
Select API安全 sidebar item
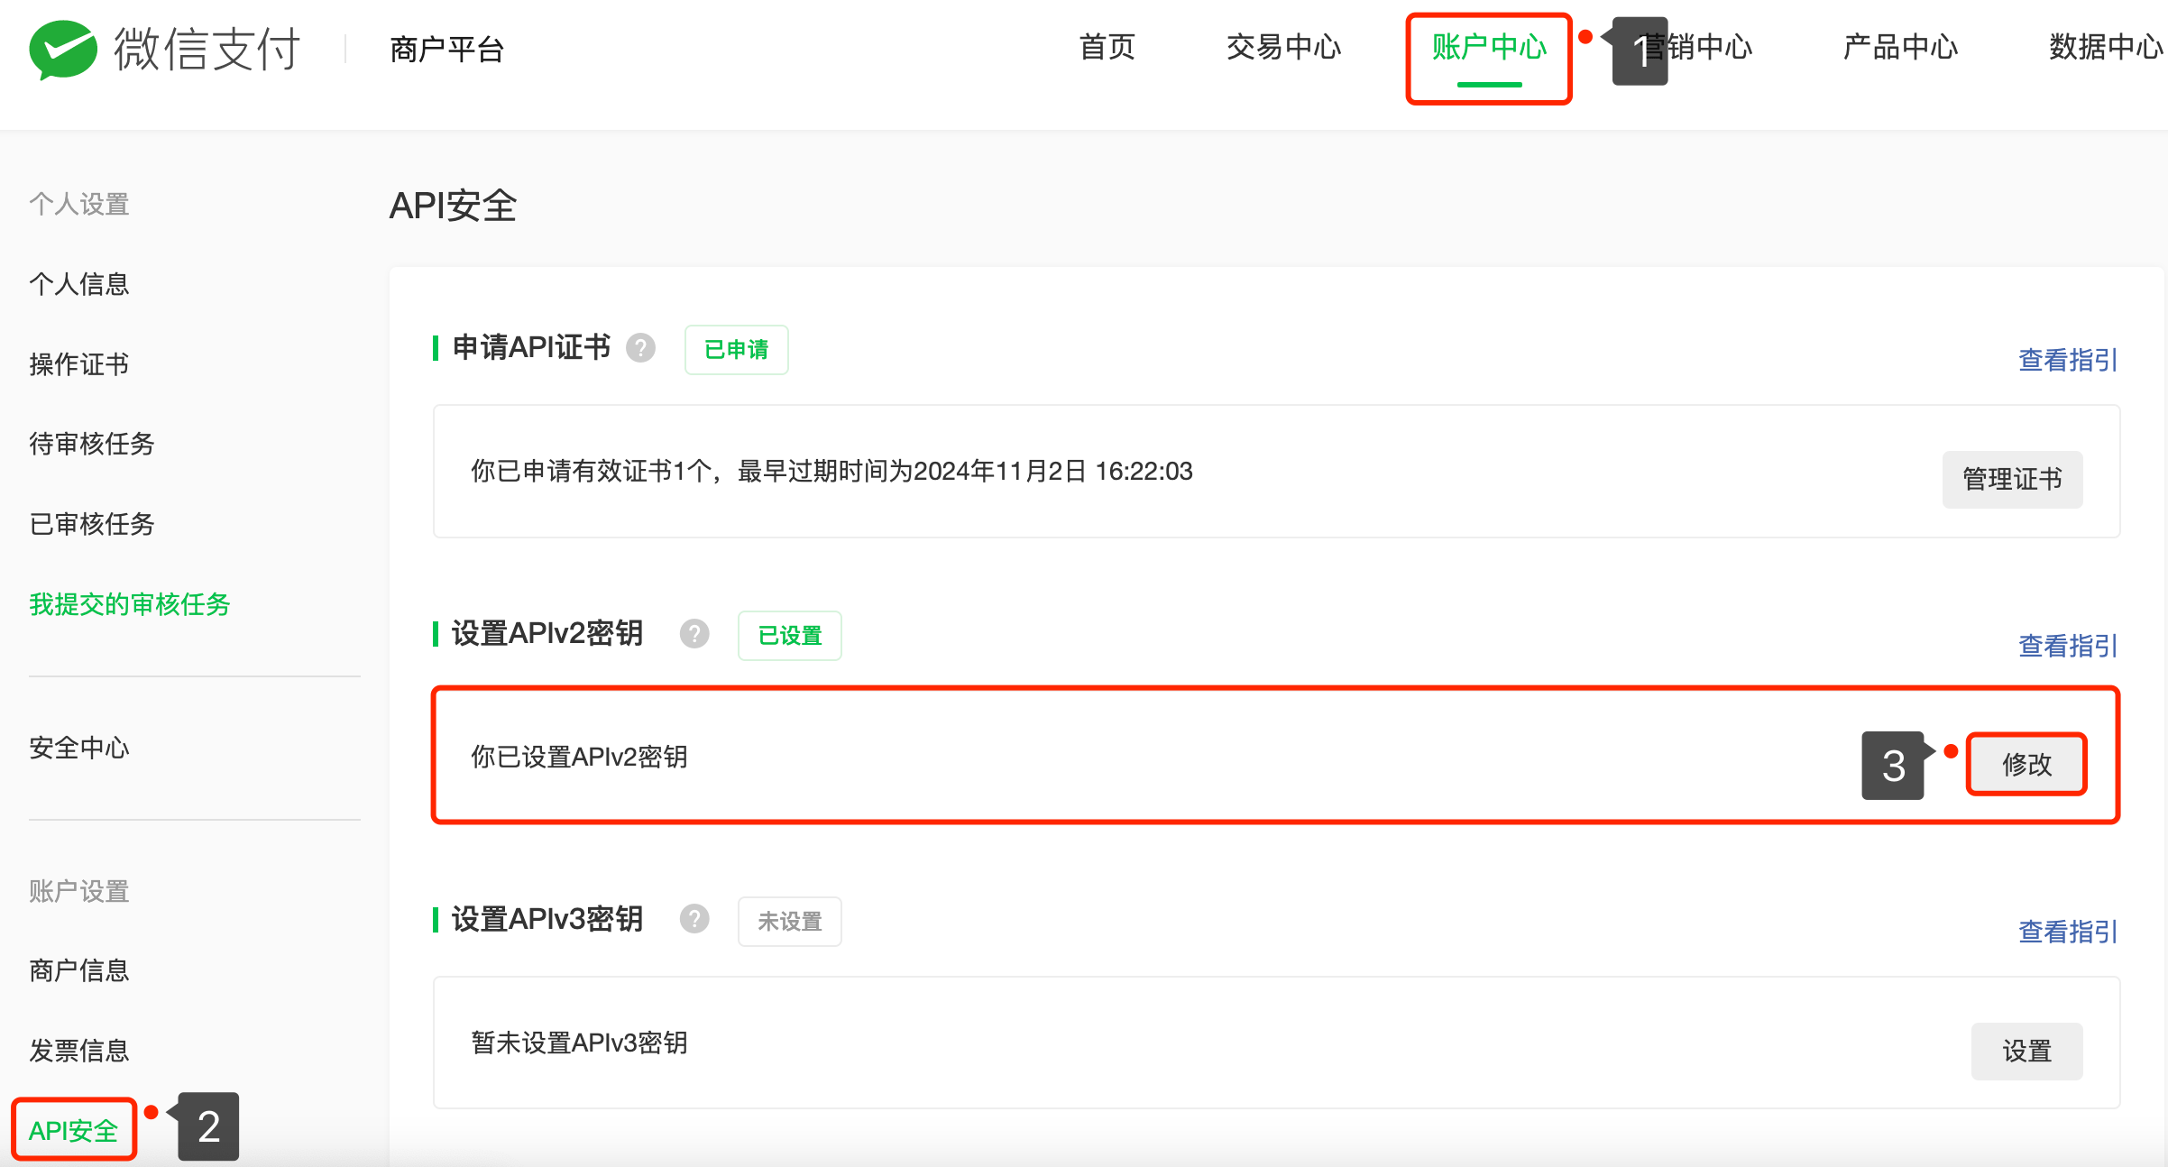click(73, 1130)
